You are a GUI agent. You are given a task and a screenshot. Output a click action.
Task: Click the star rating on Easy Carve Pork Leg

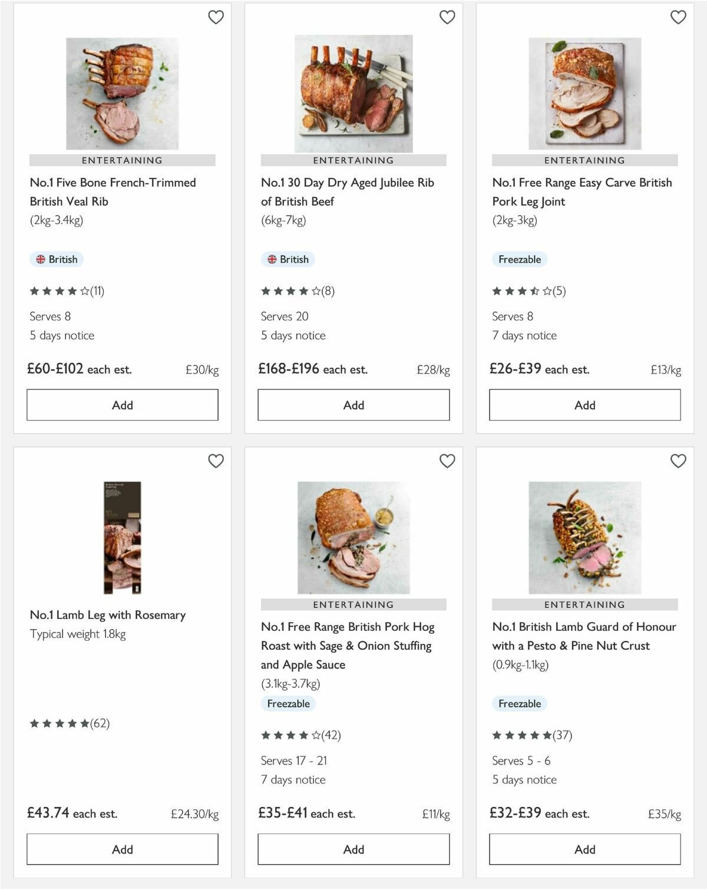(518, 291)
